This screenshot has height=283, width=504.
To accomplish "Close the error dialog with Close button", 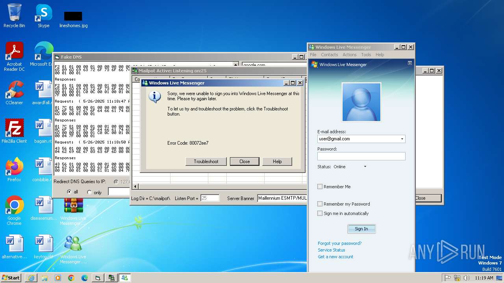I will (245, 162).
